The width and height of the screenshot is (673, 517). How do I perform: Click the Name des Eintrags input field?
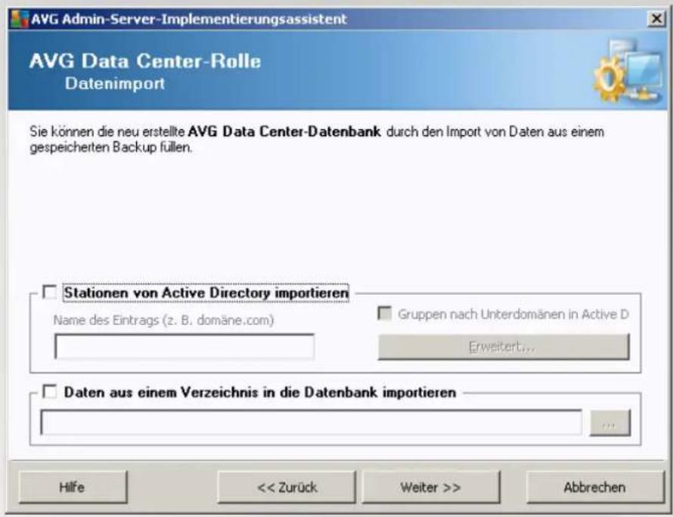coord(185,347)
